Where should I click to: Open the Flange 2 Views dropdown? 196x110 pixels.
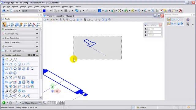click(40, 103)
